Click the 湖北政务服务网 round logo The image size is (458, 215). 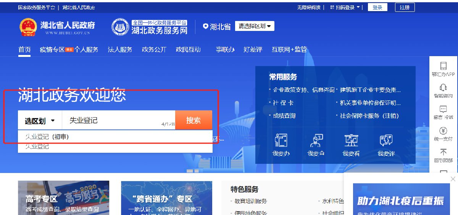[120, 27]
